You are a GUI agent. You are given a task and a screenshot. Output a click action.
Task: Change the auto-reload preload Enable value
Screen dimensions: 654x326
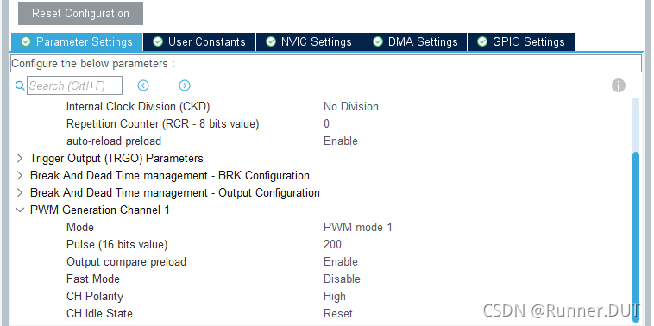click(340, 141)
